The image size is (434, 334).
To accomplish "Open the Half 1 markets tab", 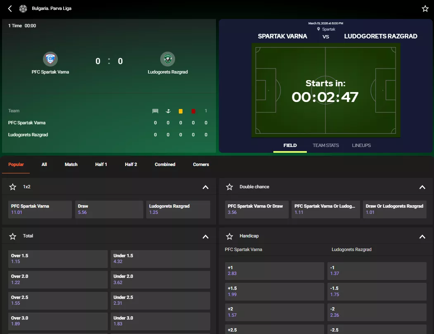I will 101,164.
